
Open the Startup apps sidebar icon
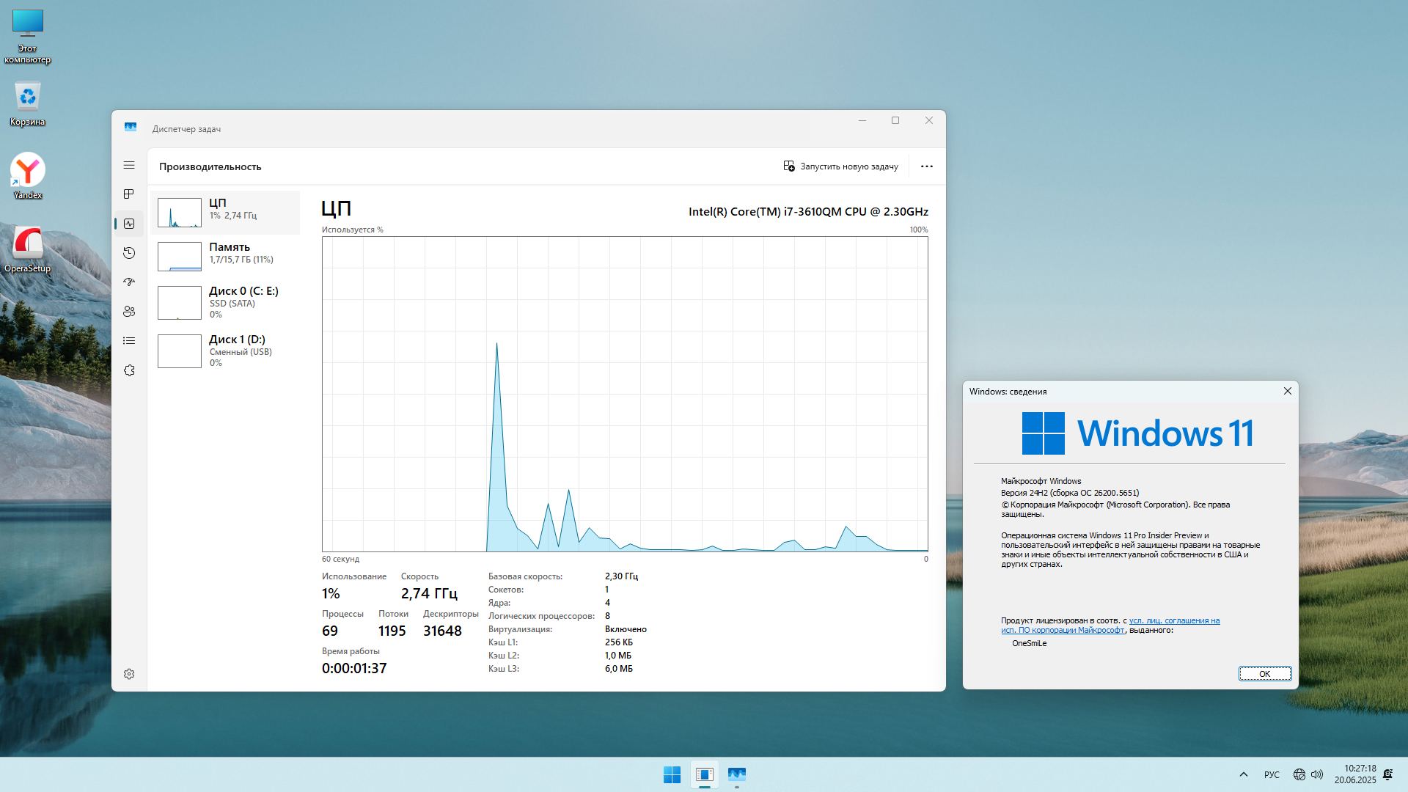tap(129, 282)
